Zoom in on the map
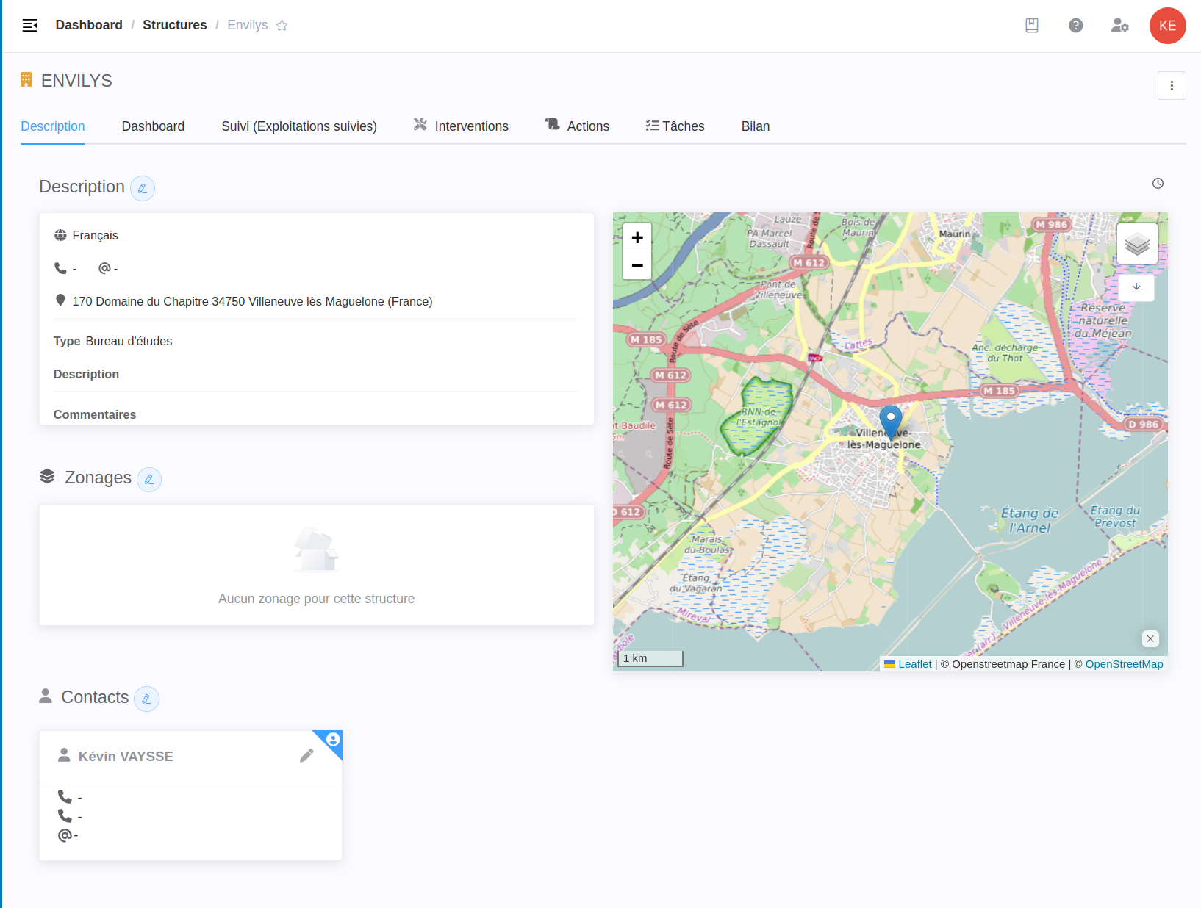This screenshot has width=1201, height=908. click(x=637, y=237)
